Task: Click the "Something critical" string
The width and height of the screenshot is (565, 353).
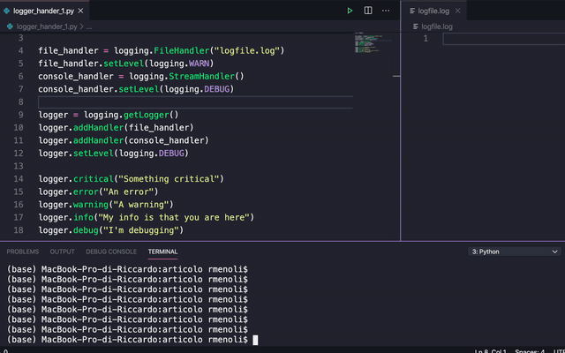Action: coord(169,179)
